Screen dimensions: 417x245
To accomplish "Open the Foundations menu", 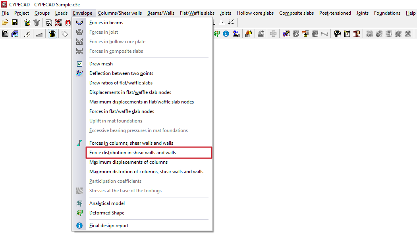I will coord(387,13).
